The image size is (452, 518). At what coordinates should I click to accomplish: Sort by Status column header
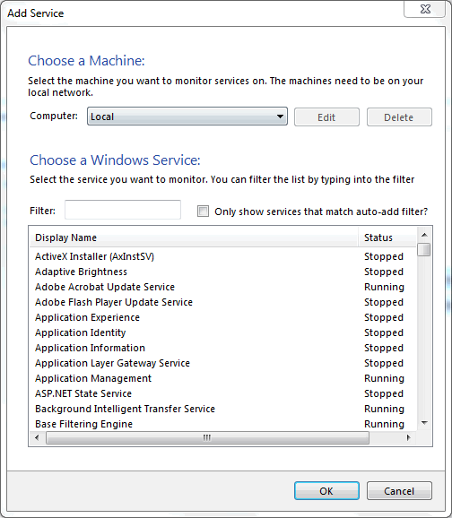click(x=387, y=237)
